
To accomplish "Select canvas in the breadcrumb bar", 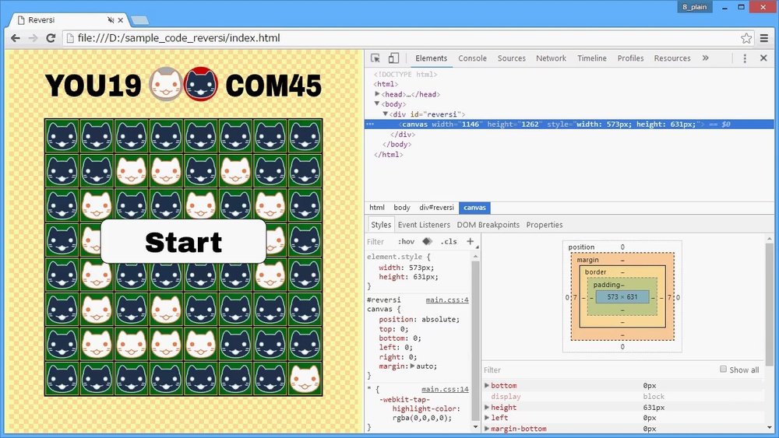I will click(475, 208).
